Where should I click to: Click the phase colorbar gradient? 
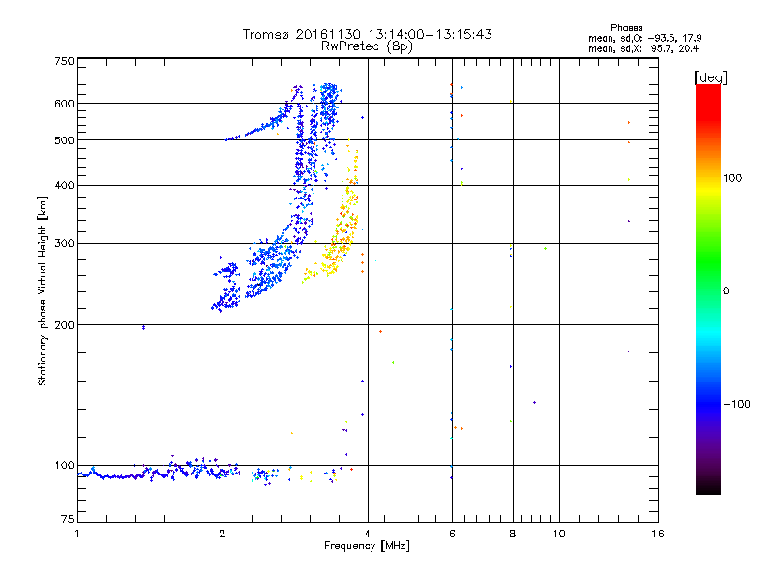(708, 290)
